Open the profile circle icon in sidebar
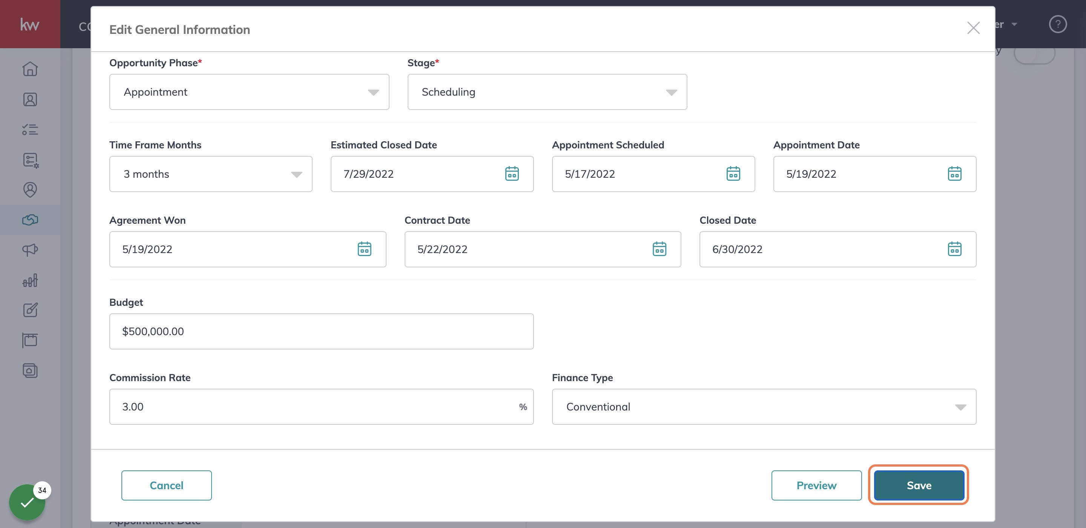 (30, 189)
